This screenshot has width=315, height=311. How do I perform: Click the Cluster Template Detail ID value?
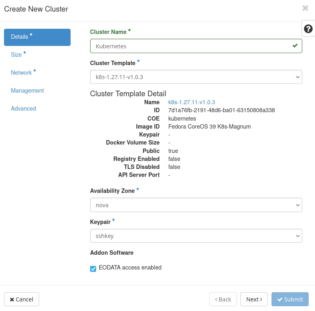click(221, 110)
